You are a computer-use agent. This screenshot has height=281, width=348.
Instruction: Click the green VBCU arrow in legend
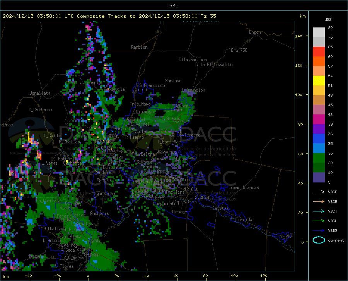[x=319, y=221]
